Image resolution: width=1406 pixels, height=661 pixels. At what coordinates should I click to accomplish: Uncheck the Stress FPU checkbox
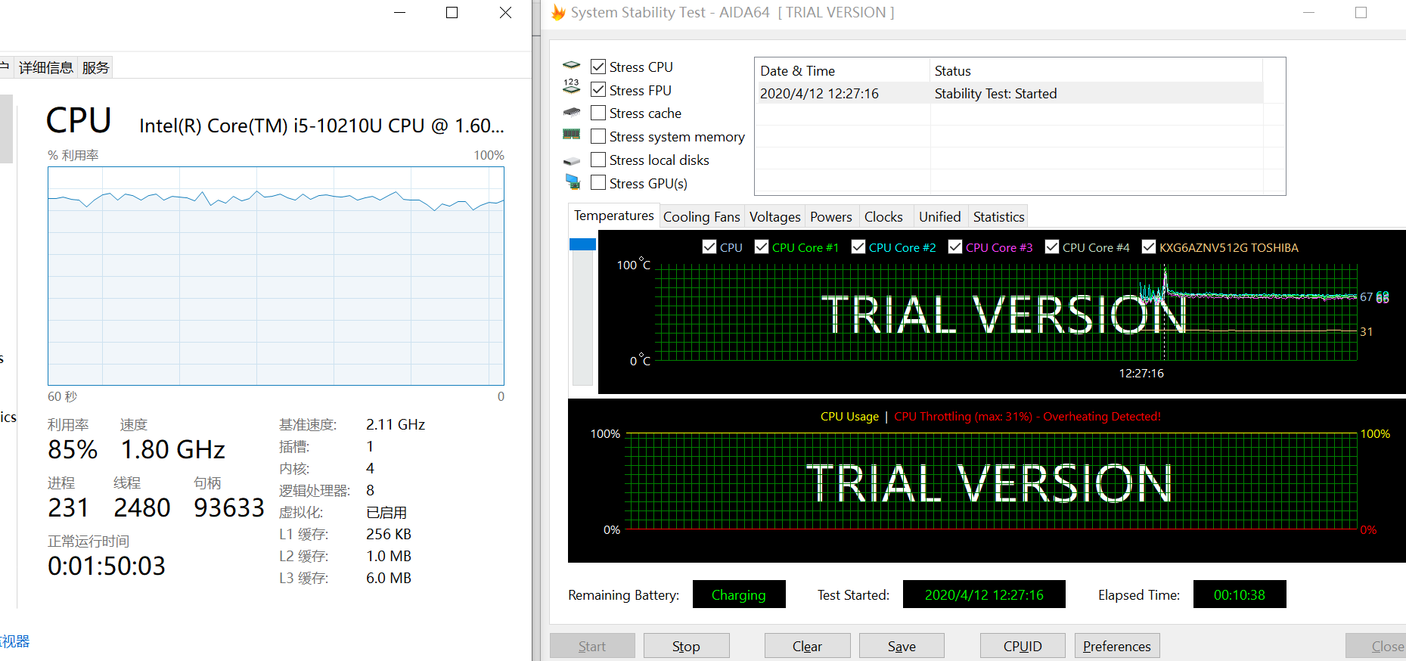598,90
